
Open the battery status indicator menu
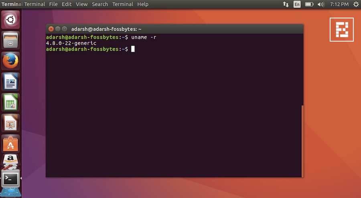[309, 4]
